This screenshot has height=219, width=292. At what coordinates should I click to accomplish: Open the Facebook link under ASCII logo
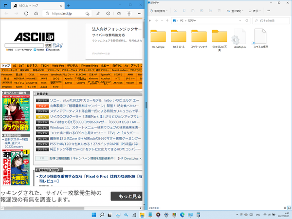pyautogui.click(x=53, y=50)
